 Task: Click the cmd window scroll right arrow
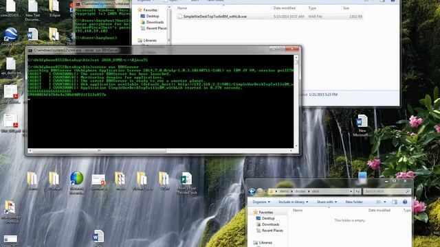coord(291,151)
